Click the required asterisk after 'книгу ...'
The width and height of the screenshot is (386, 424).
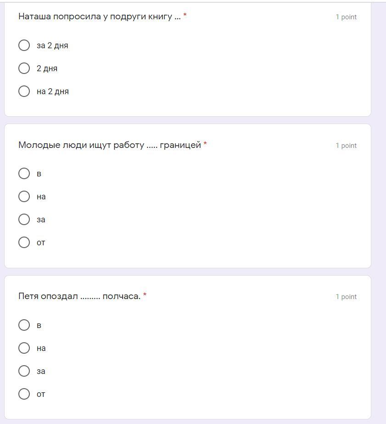coord(185,16)
